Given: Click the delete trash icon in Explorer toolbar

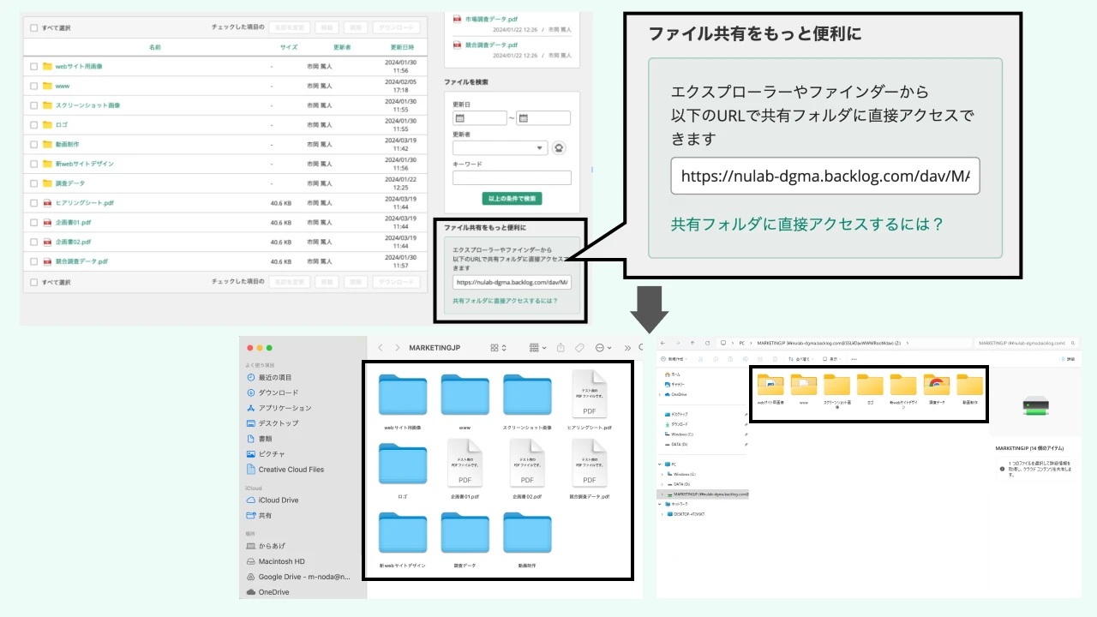Looking at the screenshot, I should point(774,359).
